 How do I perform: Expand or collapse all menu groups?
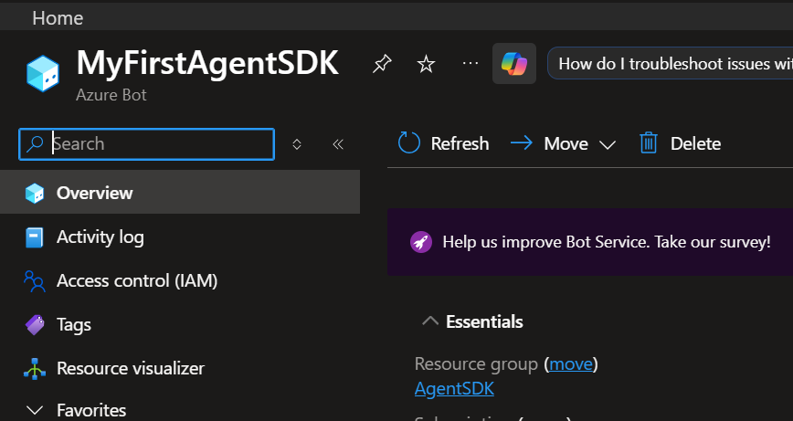pos(297,144)
